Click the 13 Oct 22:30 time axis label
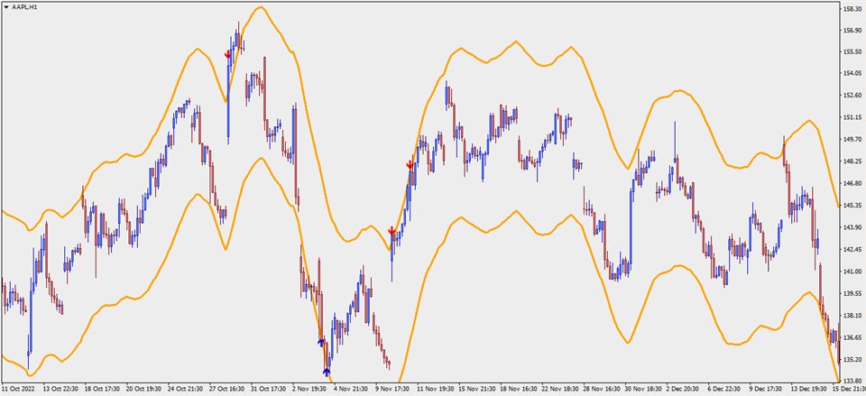 pyautogui.click(x=60, y=389)
